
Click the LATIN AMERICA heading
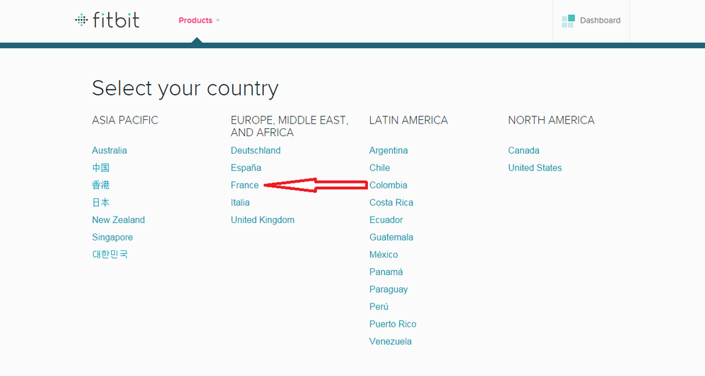[x=408, y=121]
